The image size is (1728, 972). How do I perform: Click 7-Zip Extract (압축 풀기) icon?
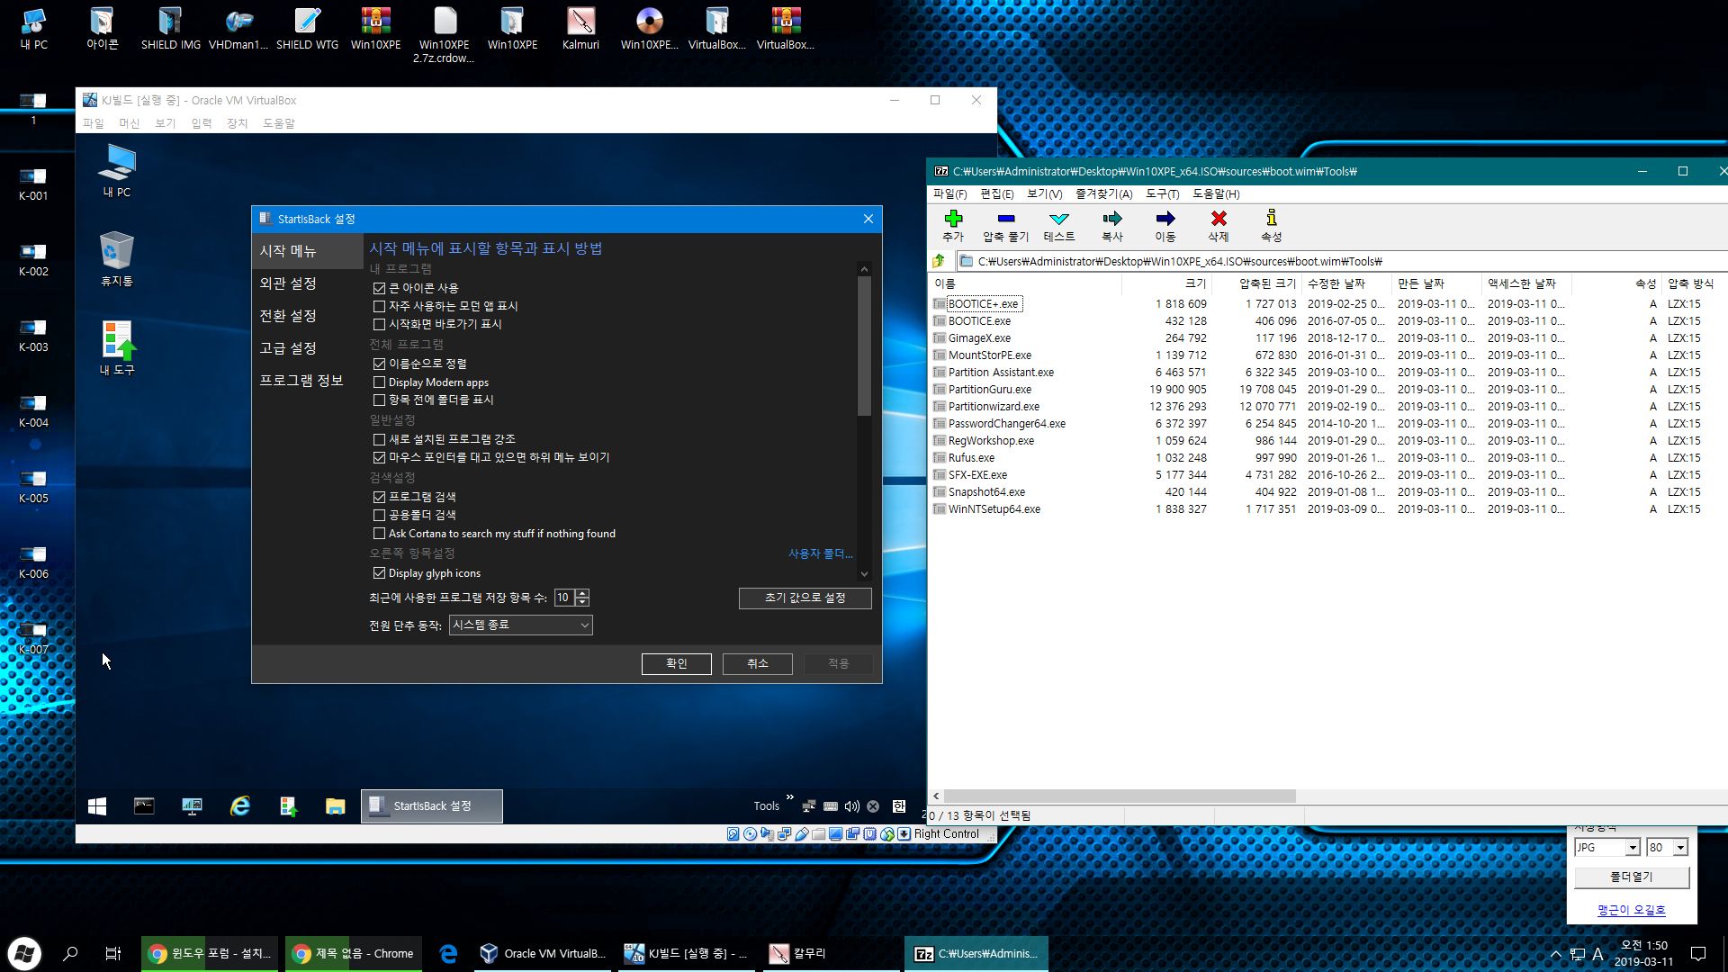pos(1006,219)
